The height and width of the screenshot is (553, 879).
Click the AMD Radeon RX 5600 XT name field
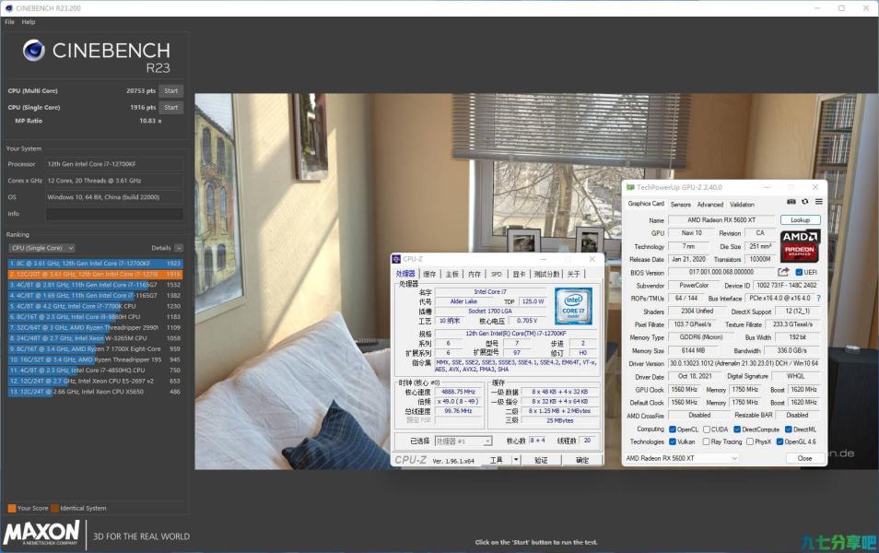721,220
